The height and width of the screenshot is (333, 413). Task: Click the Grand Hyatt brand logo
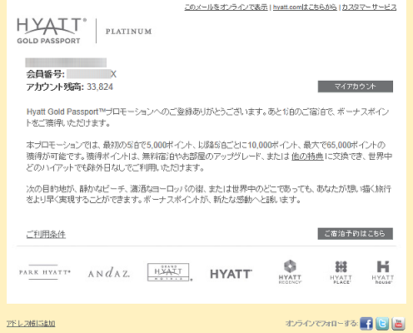click(x=170, y=272)
